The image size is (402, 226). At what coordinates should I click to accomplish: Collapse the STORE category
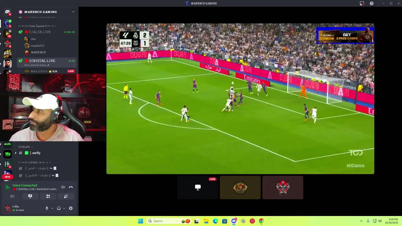pyautogui.click(x=35, y=162)
